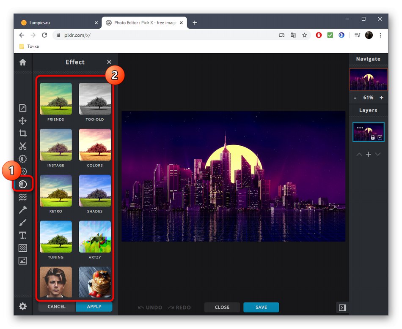Viewport: 402px width, 329px height.
Task: Select the Arrange move tool
Action: point(23,121)
